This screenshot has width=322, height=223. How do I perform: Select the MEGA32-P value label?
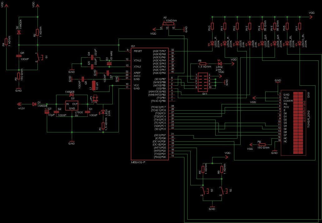pos(138,162)
